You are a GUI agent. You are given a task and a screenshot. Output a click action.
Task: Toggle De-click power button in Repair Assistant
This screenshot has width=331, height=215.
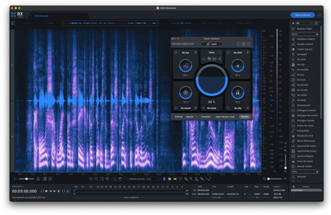pos(228,53)
